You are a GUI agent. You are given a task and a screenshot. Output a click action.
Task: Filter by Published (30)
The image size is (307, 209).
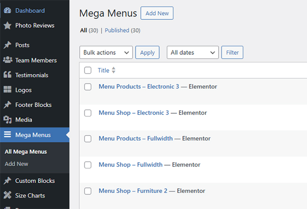pyautogui.click(x=123, y=30)
